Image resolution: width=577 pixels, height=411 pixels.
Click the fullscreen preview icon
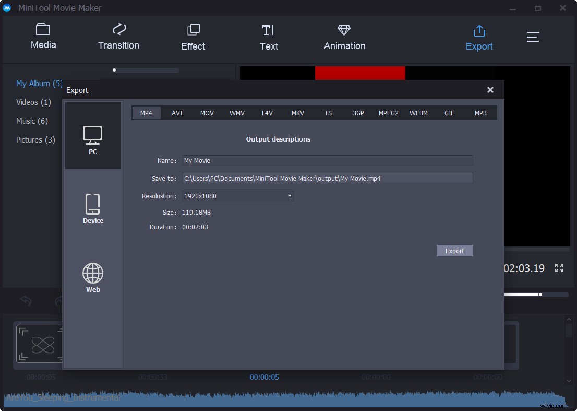tap(559, 268)
